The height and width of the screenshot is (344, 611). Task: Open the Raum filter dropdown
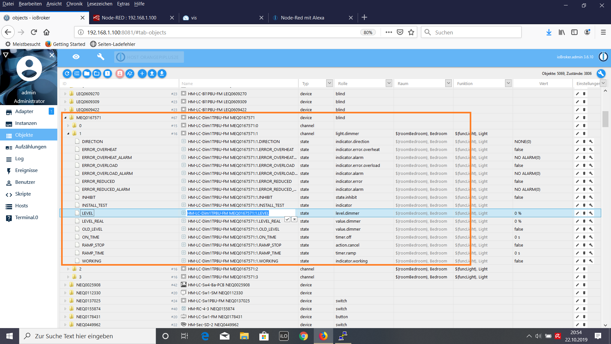point(448,83)
